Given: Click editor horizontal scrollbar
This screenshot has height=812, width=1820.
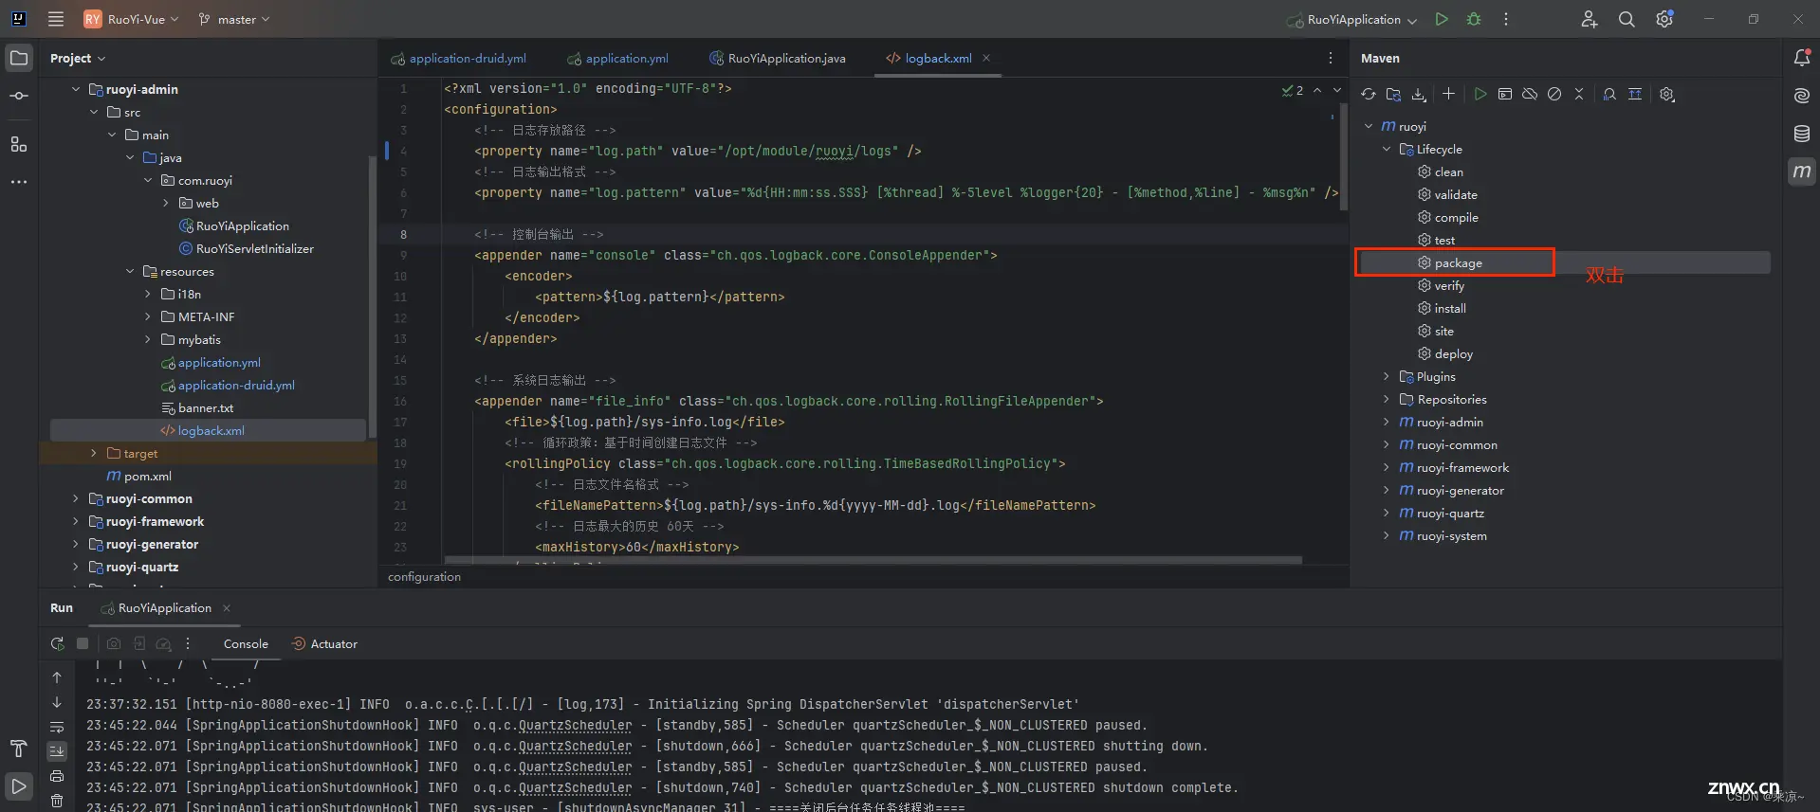Looking at the screenshot, I should pyautogui.click(x=873, y=560).
